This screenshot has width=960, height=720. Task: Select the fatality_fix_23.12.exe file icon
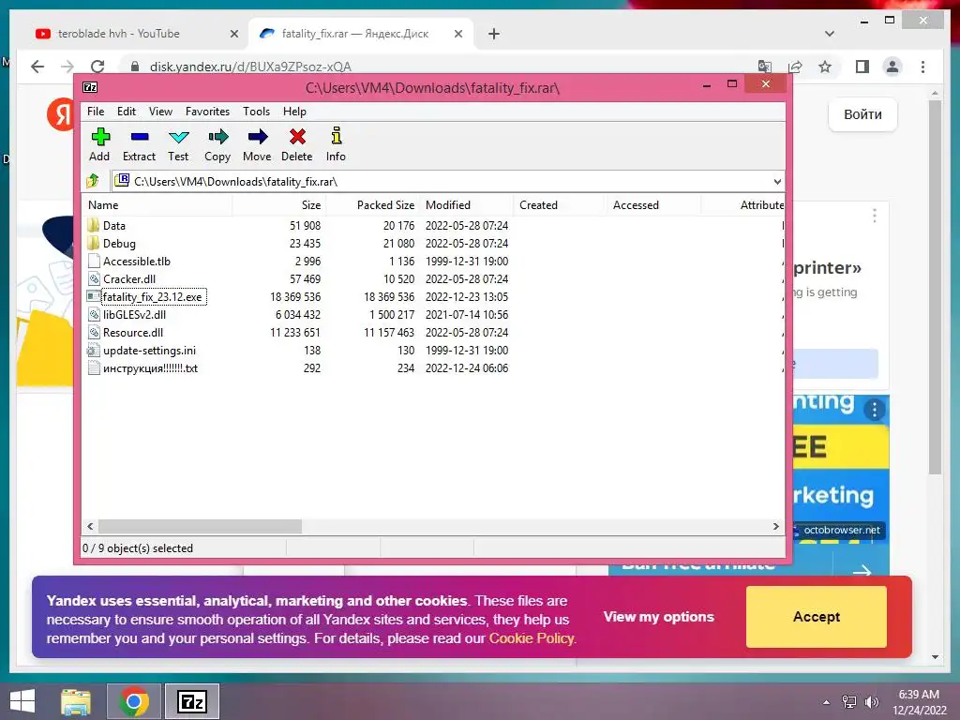click(93, 296)
